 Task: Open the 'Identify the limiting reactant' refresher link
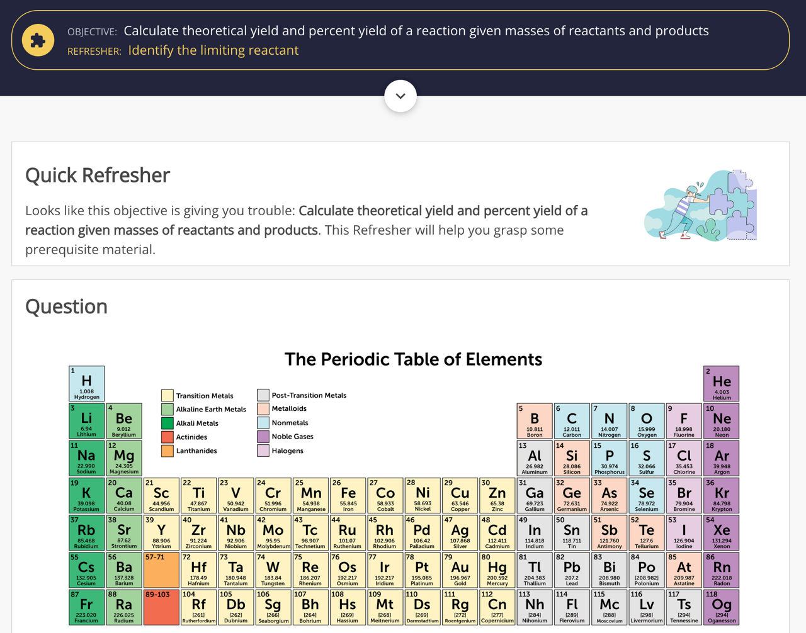[213, 50]
